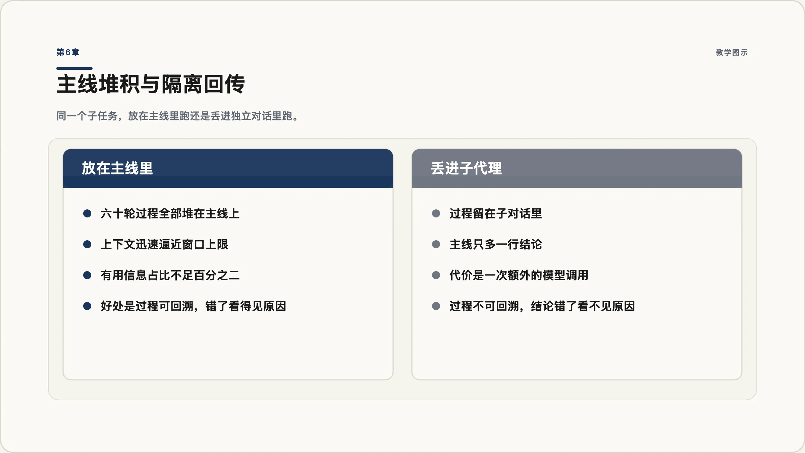This screenshot has height=453, width=805.
Task: Select the slide title 主线堆积与隔离回传
Action: point(151,84)
